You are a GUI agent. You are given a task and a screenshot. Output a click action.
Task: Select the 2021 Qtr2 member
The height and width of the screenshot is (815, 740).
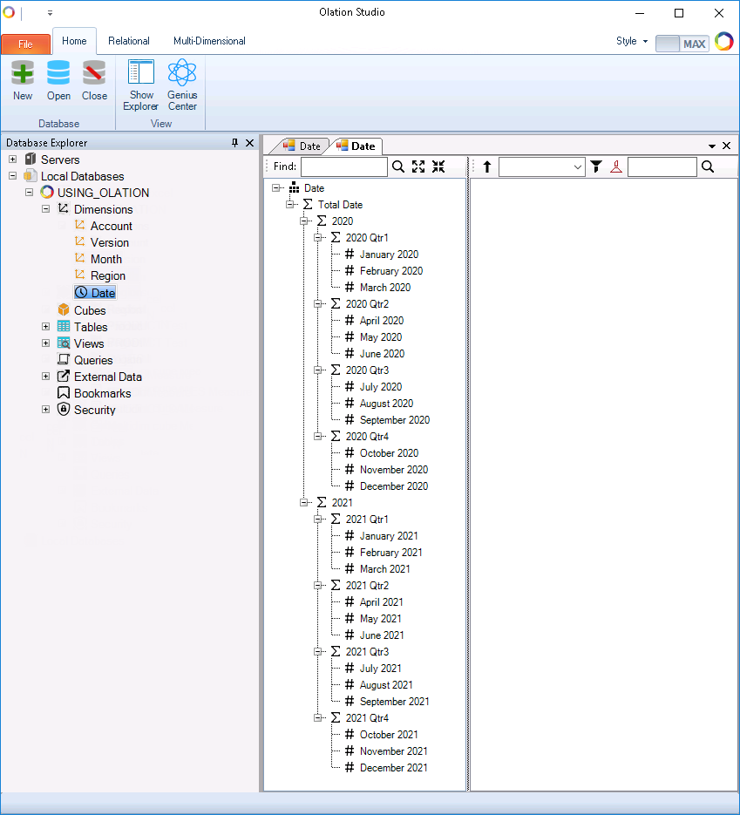coord(367,585)
